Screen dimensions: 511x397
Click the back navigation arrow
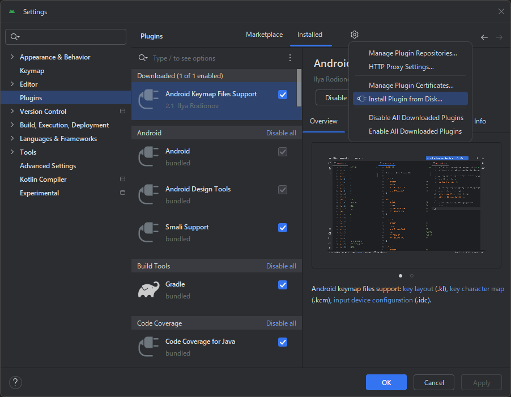pyautogui.click(x=484, y=37)
